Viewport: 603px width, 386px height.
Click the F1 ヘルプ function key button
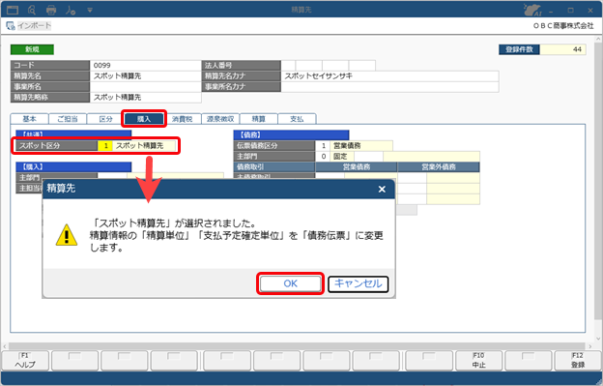coord(25,361)
